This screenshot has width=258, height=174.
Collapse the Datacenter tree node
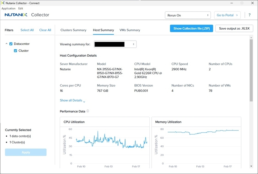6,44
